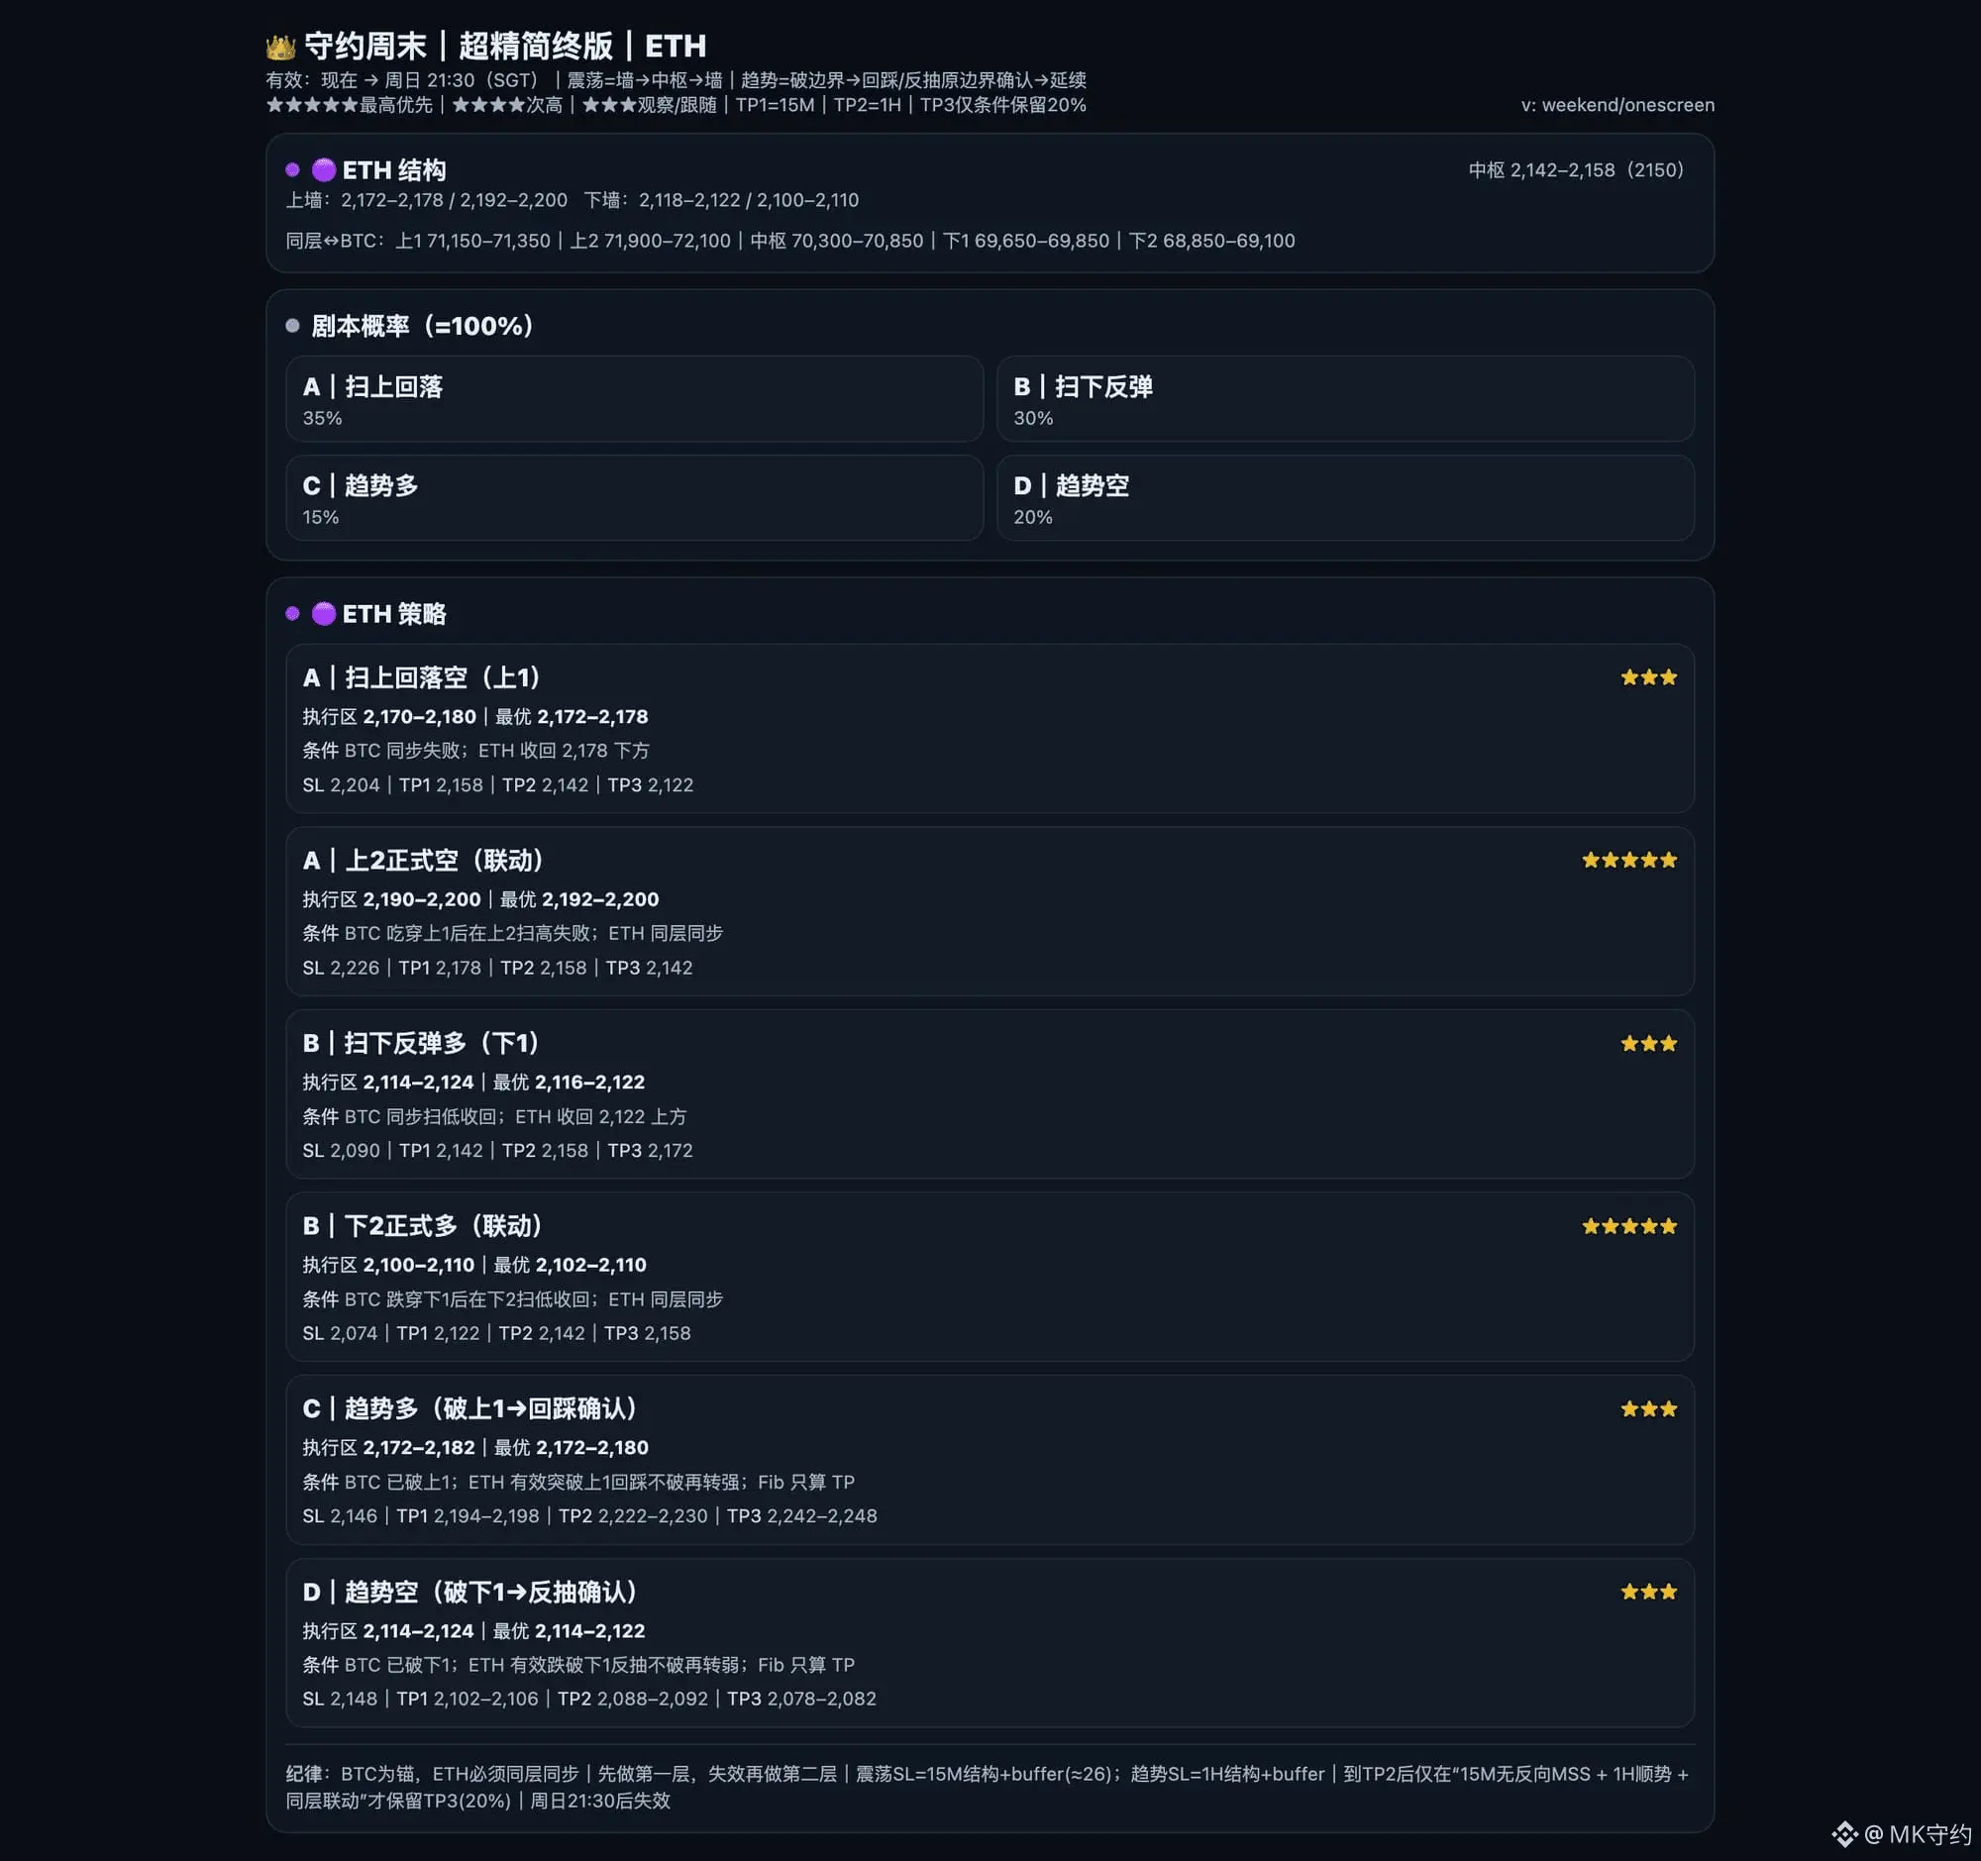The image size is (1981, 1861).
Task: Click the 守约周末 main title heading
Action: [505, 46]
